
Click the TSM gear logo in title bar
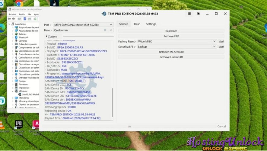[104, 14]
